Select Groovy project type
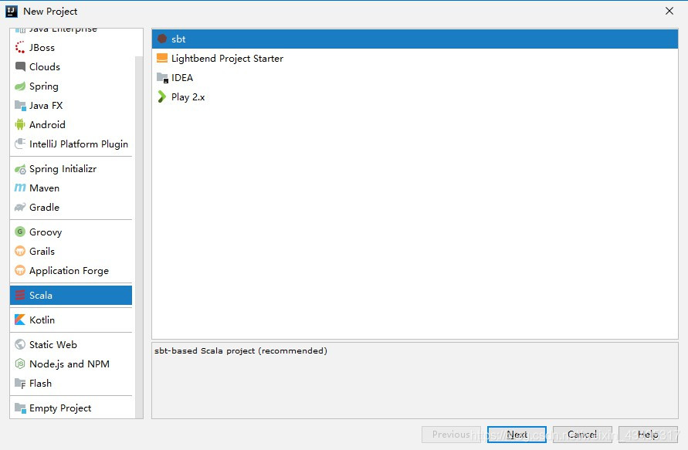Viewport: 688px width, 450px height. 71,232
